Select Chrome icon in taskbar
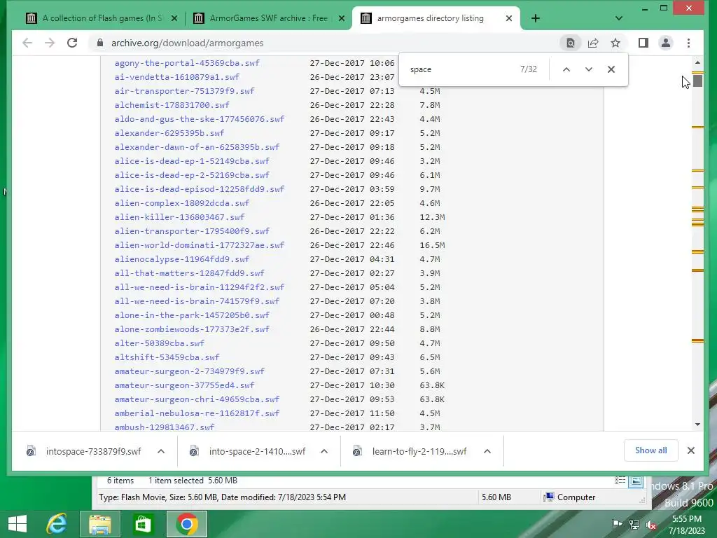 186,523
